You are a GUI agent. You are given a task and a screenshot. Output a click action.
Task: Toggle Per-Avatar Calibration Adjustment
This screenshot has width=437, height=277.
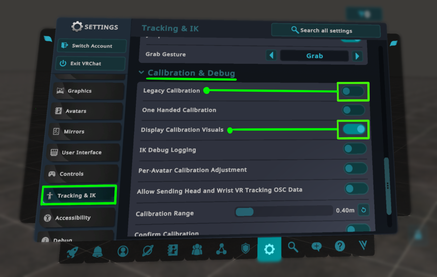(x=356, y=168)
